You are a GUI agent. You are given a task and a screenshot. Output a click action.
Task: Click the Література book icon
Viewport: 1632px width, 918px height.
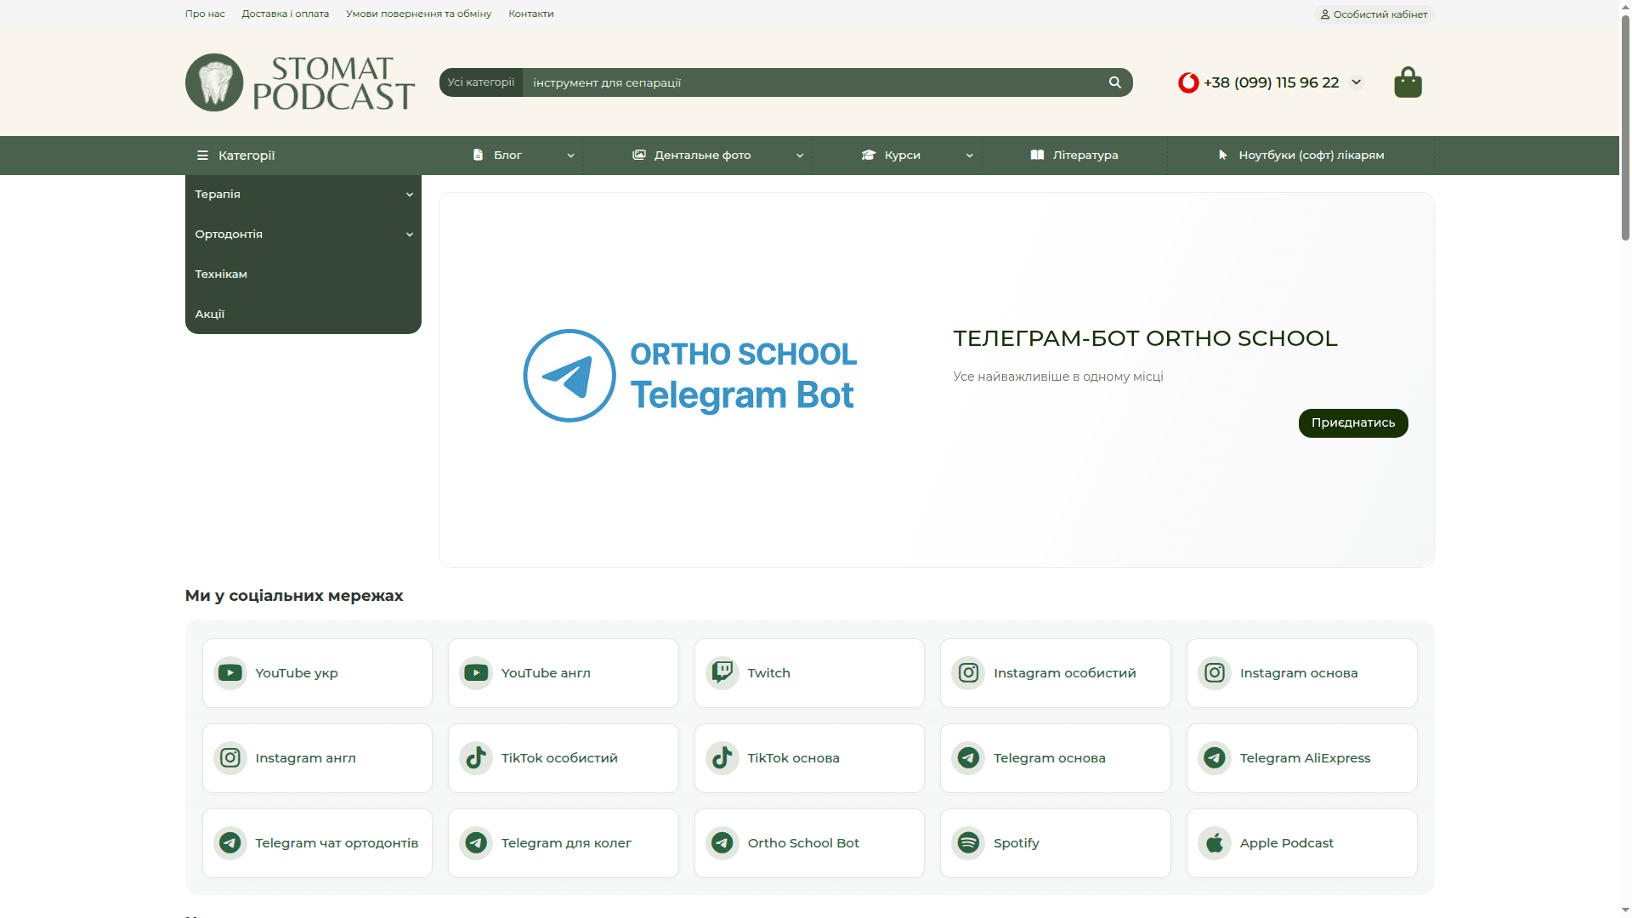[x=1037, y=155]
